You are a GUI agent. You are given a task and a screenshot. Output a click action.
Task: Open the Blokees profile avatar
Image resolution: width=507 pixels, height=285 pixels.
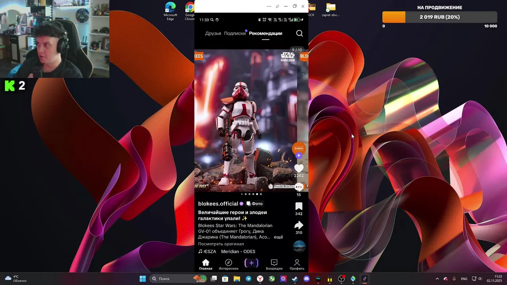[299, 148]
